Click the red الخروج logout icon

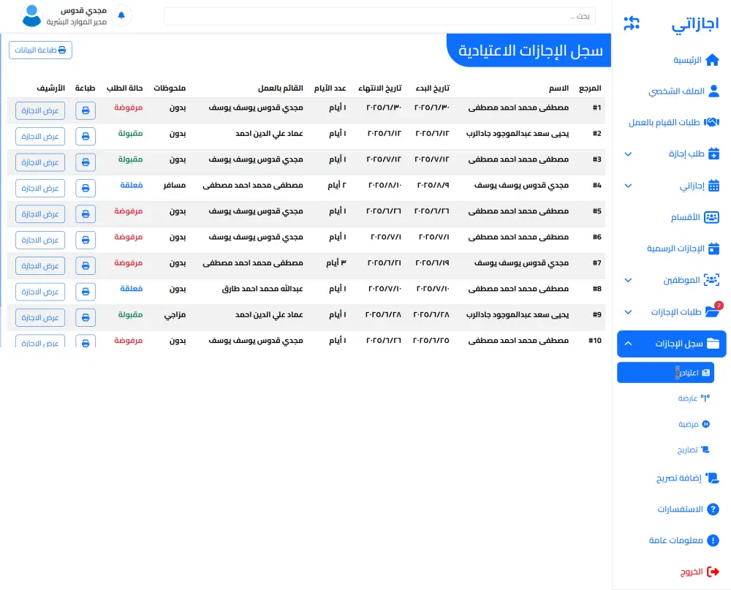[x=714, y=571]
